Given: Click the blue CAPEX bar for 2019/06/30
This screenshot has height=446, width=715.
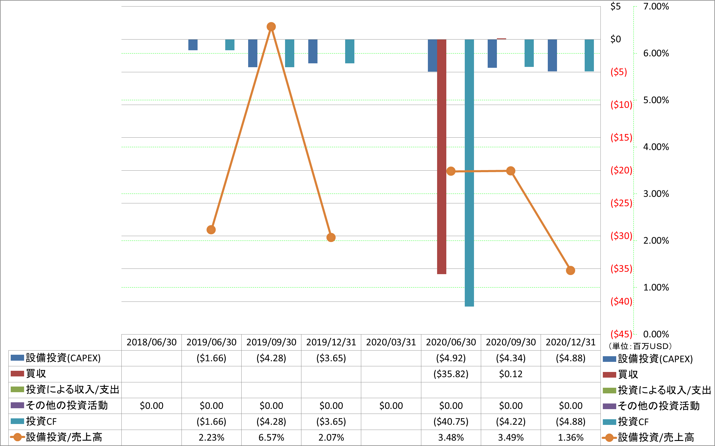Looking at the screenshot, I should [x=193, y=45].
